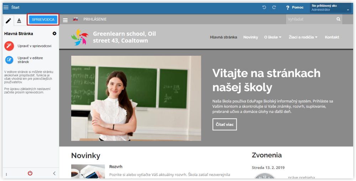Switch to the text style tab
This screenshot has width=356, height=181.
pos(19,21)
